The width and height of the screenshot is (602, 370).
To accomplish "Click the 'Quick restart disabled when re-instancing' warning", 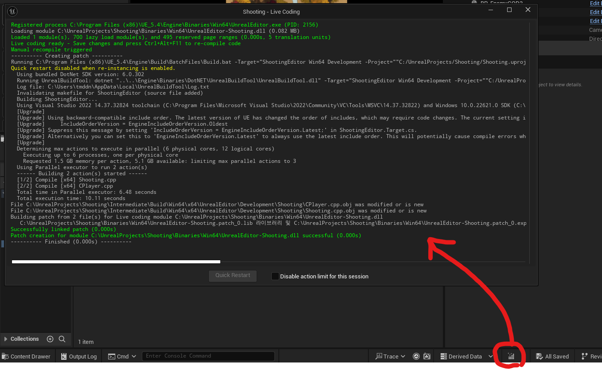I will pyautogui.click(x=93, y=68).
